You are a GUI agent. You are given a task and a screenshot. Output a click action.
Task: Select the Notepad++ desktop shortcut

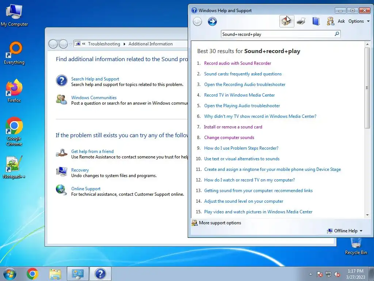tap(14, 167)
